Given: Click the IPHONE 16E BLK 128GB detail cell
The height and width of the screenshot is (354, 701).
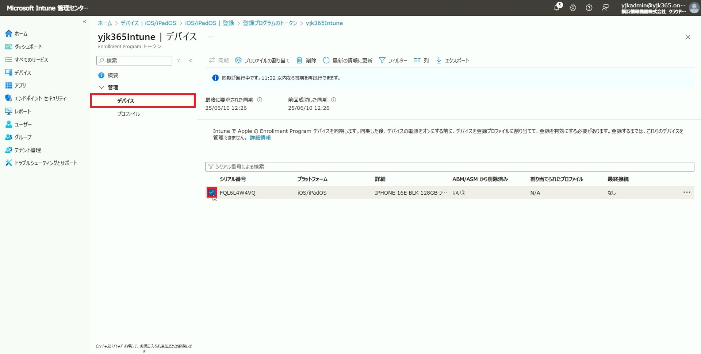Looking at the screenshot, I should click(411, 193).
